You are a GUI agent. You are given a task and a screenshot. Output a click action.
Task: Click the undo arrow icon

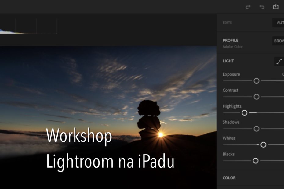(262, 7)
